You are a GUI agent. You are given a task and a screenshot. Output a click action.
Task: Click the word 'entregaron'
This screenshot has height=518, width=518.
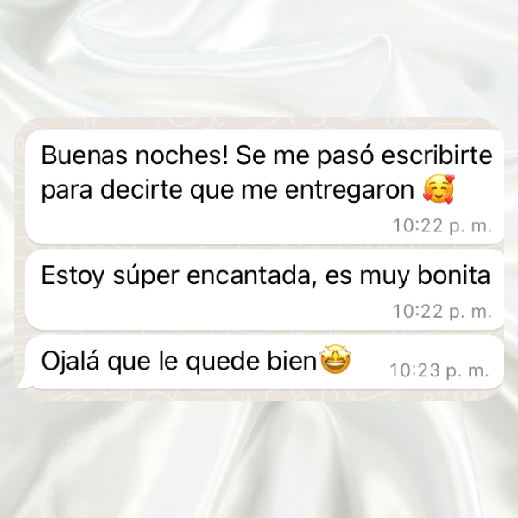(x=349, y=190)
